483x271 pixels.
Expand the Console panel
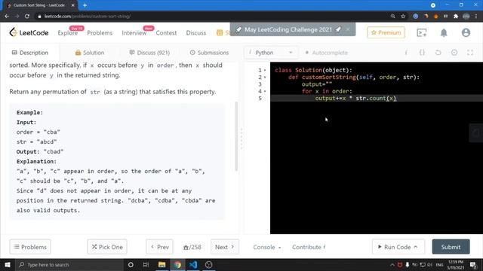[266, 247]
